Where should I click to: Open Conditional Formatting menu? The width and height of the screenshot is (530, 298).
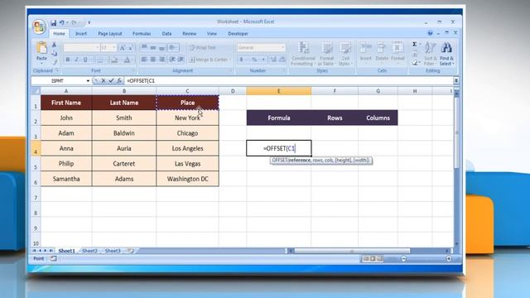(x=303, y=54)
